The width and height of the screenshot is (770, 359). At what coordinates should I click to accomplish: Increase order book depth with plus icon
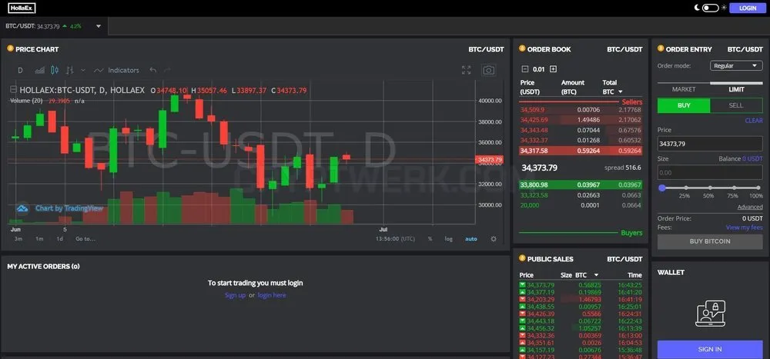[x=554, y=69]
